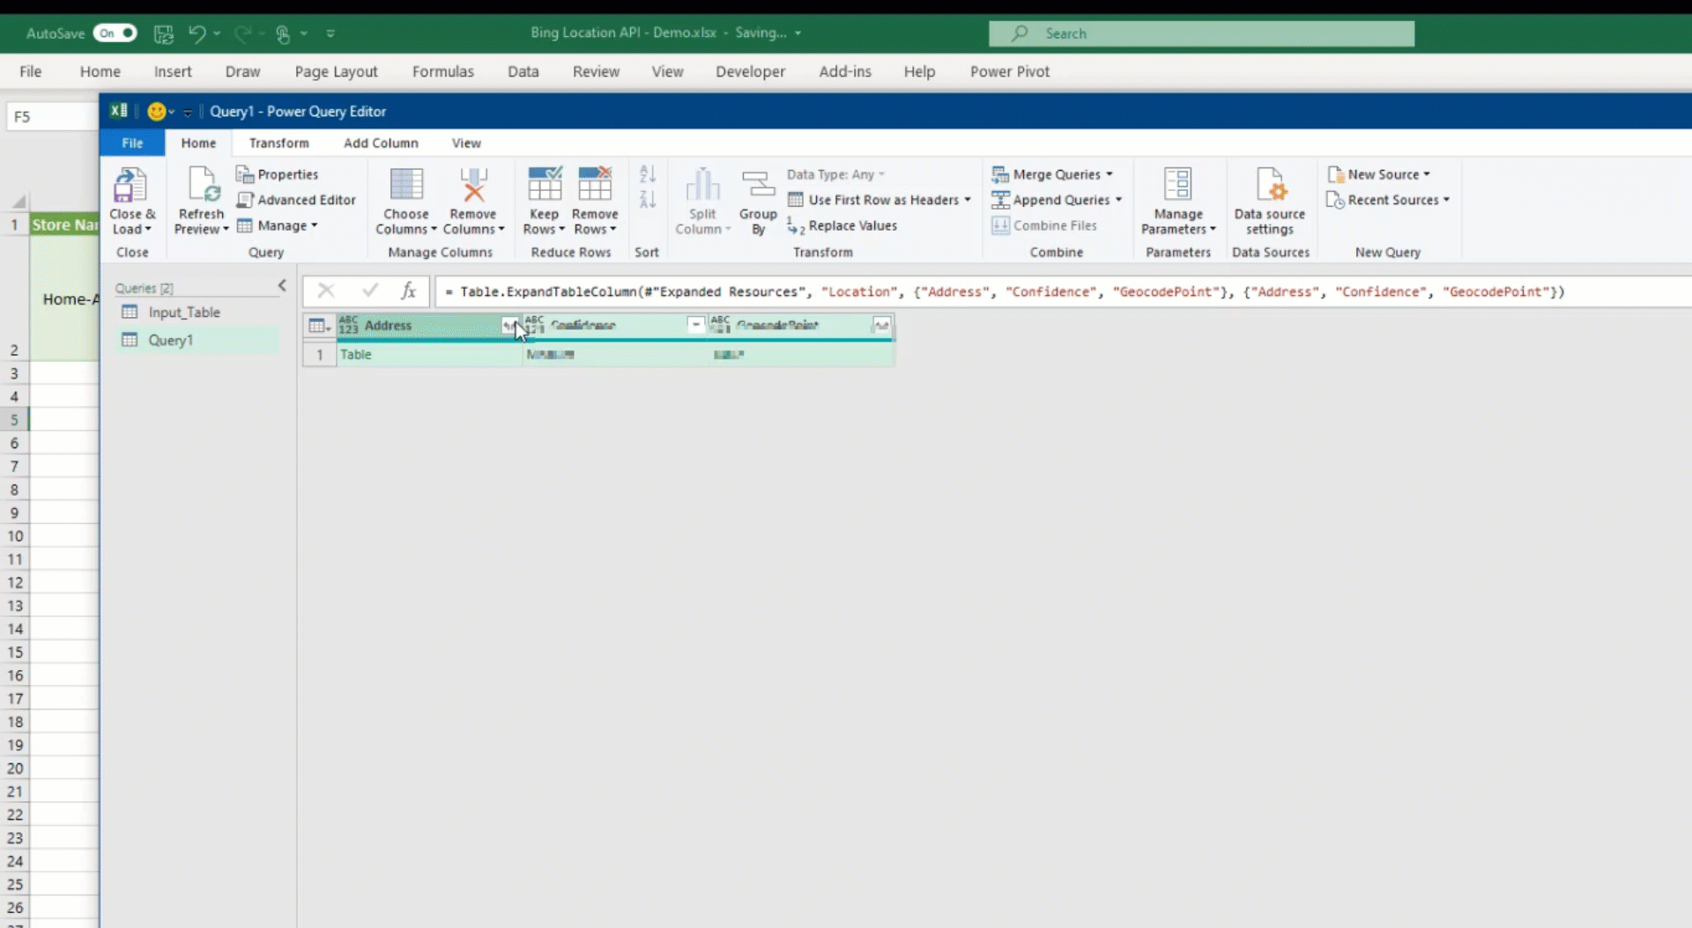Open Data source settings
1692x928 pixels.
(x=1270, y=201)
